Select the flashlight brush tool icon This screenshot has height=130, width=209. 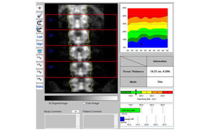point(39,15)
